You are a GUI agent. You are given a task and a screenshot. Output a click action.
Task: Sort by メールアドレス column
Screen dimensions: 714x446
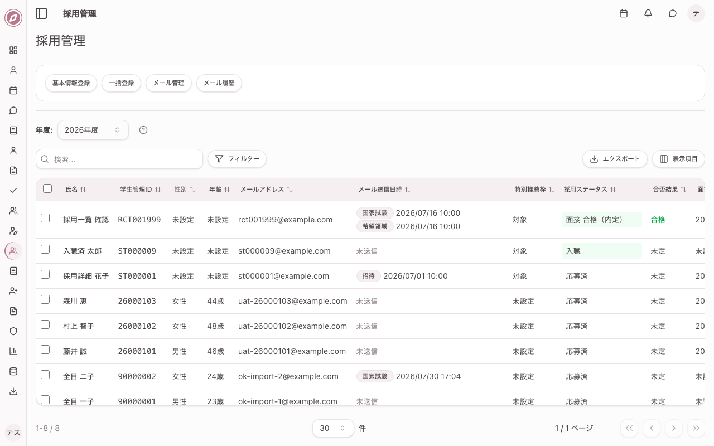pyautogui.click(x=266, y=190)
